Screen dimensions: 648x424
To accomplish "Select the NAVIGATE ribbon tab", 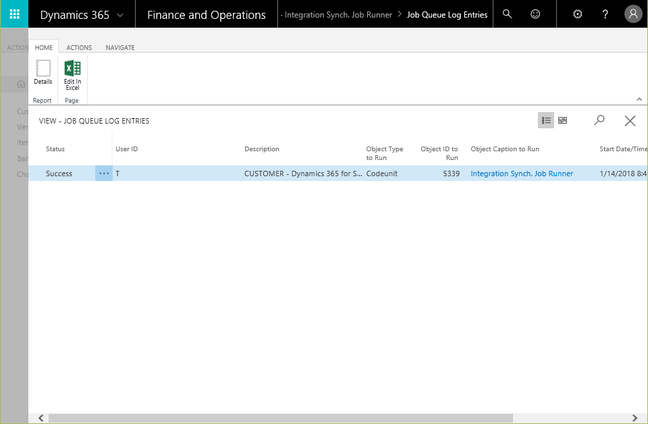I will pyautogui.click(x=120, y=47).
